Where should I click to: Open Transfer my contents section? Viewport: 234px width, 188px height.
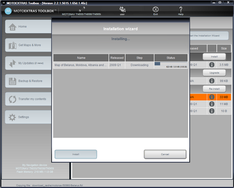pos(28,99)
